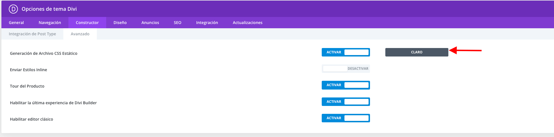554x137 pixels.
Task: Toggle Generación de Archivo CSS Estático switch
Action: 346,52
